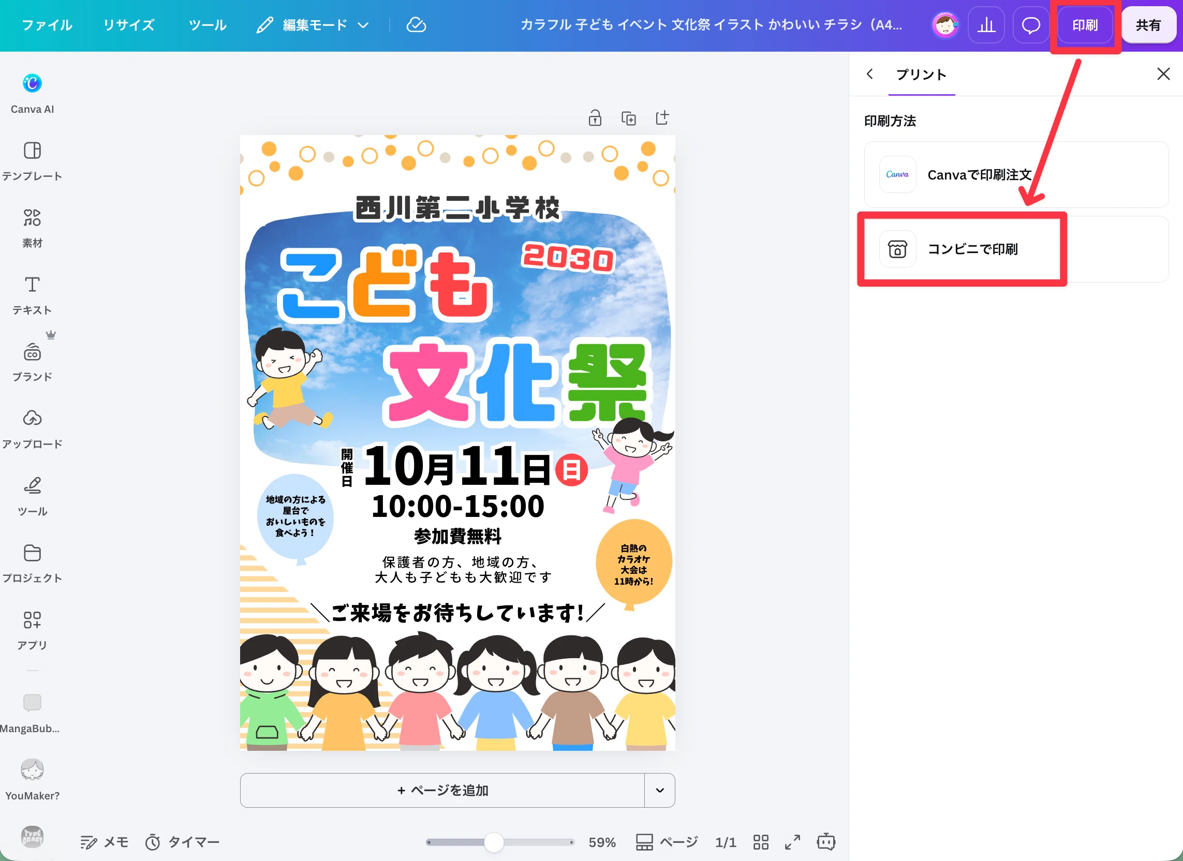Add a new page with plus-page icon

pos(662,118)
